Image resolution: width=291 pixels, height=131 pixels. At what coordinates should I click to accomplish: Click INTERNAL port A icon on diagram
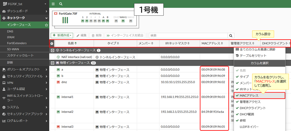103,21
